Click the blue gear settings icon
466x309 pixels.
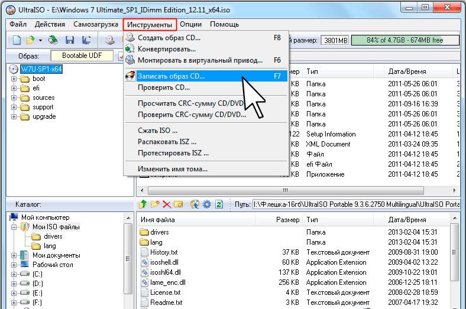[207, 204]
